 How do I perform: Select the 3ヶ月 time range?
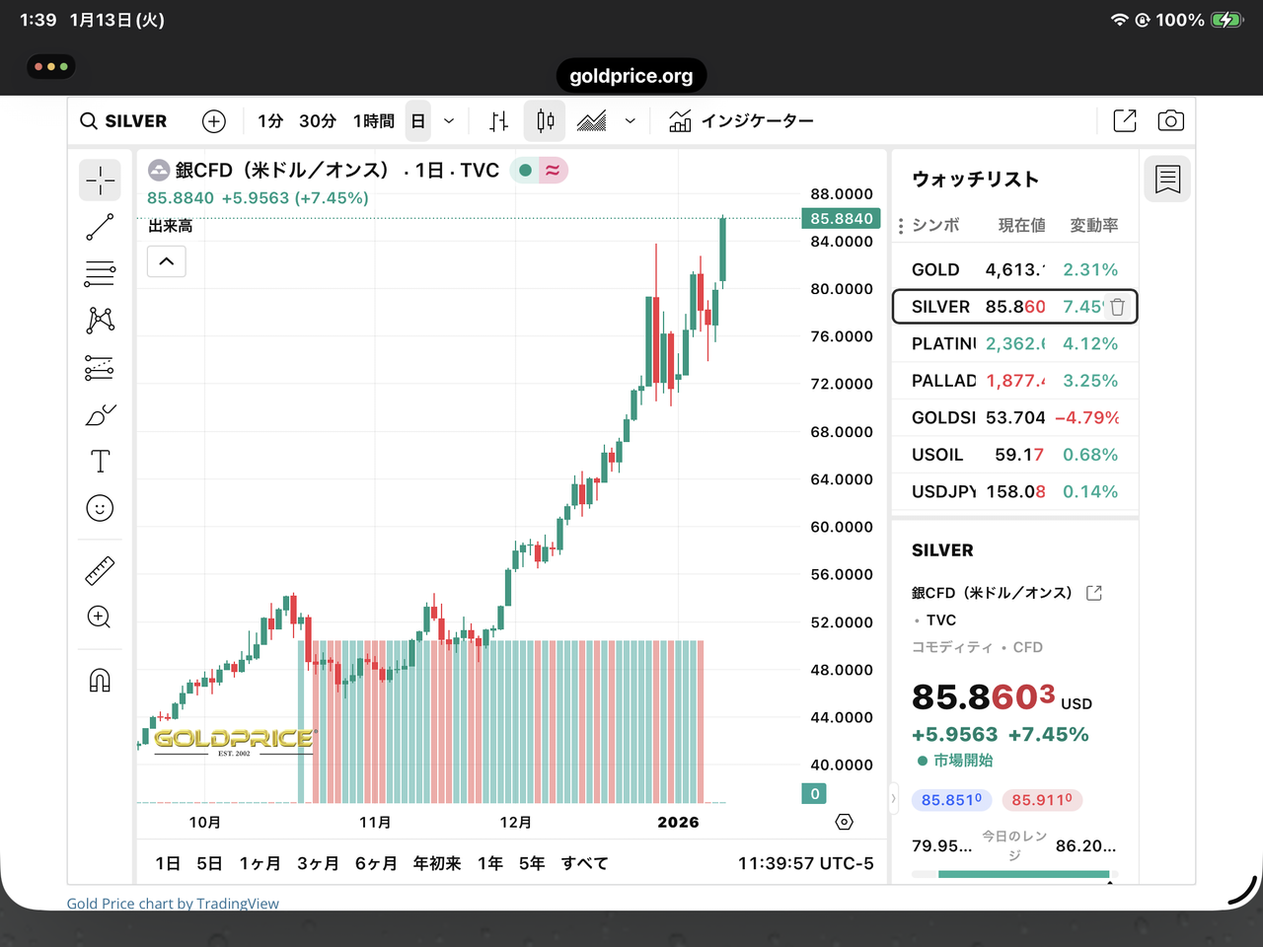[318, 863]
